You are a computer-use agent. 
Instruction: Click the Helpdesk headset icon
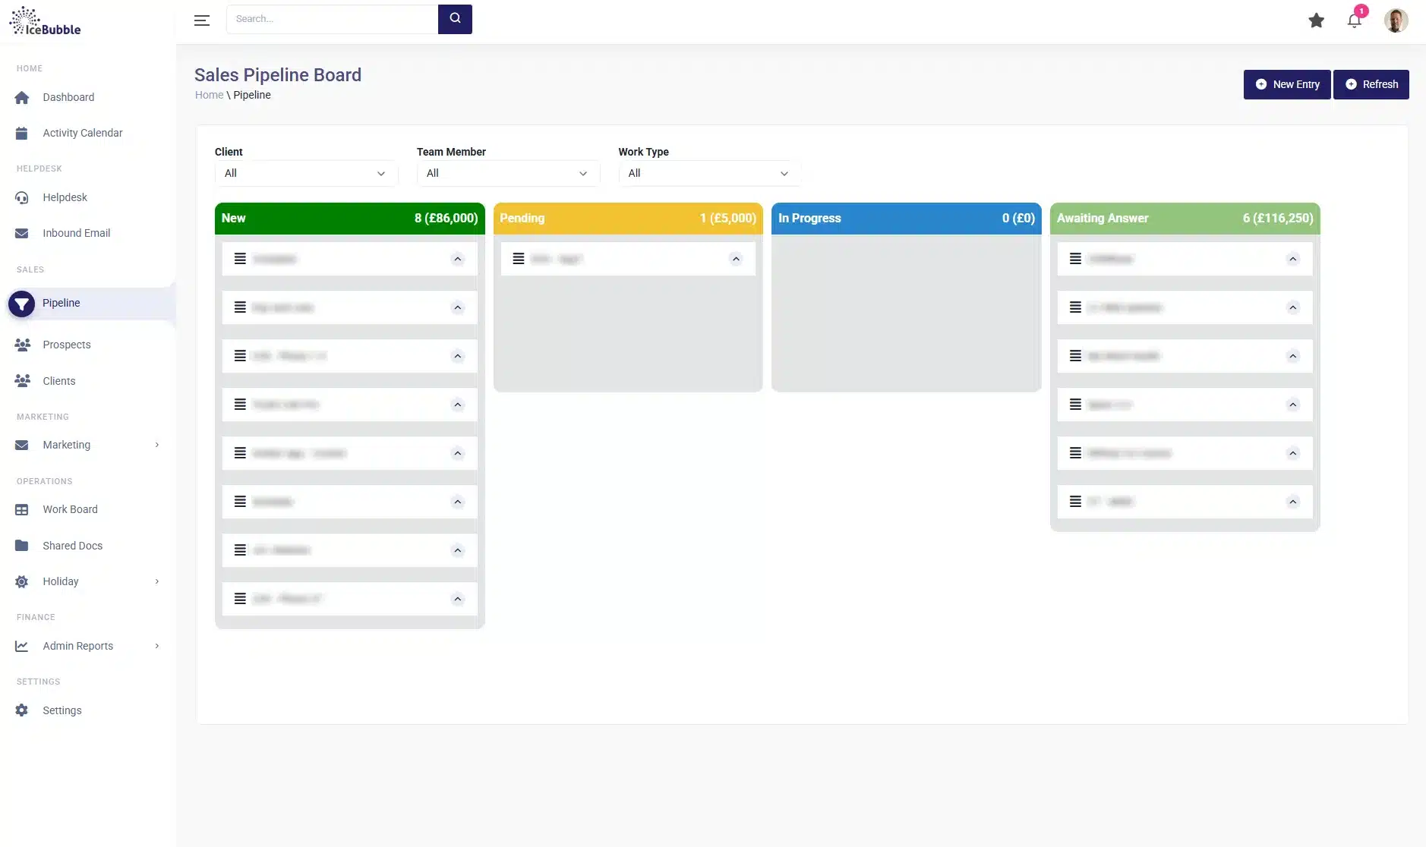(x=22, y=198)
